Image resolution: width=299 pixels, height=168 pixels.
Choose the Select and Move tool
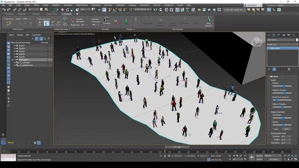(x=62, y=10)
